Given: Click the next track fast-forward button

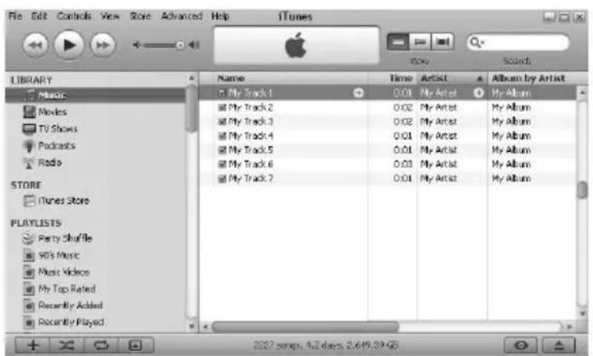Looking at the screenshot, I should click(x=102, y=45).
